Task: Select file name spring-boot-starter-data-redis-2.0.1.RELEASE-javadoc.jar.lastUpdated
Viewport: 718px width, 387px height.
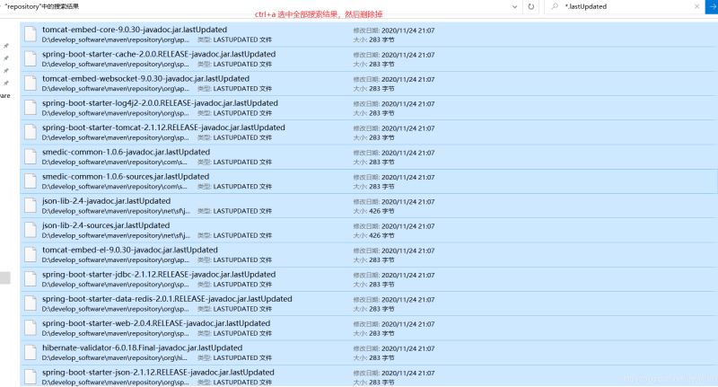Action: (167, 299)
